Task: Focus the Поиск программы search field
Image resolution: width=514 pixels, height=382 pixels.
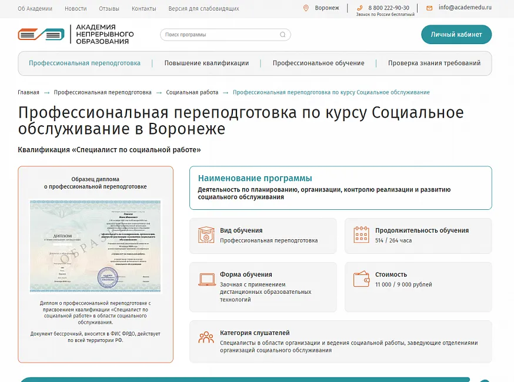Action: 225,35
